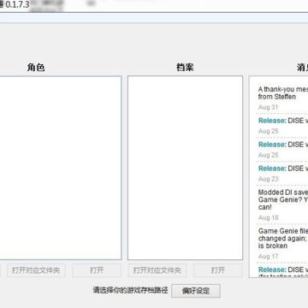
Task: Open the thank-you message from Steffen news item
Action: click(283, 93)
